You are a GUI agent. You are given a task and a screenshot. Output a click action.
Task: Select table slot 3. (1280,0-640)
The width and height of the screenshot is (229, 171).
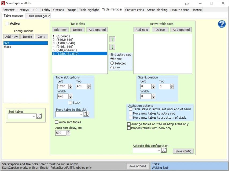coord(80,43)
